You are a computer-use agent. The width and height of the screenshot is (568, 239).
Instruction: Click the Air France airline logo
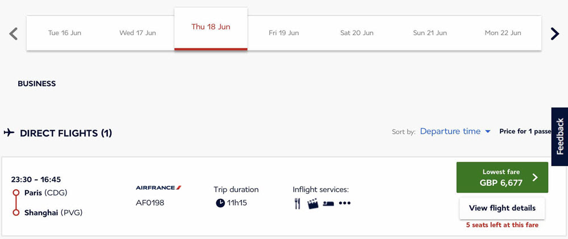point(158,187)
